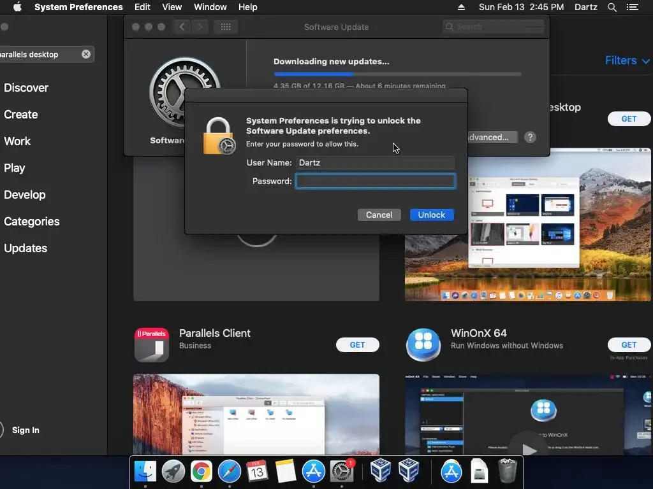Clear the App Store search field

(86, 54)
